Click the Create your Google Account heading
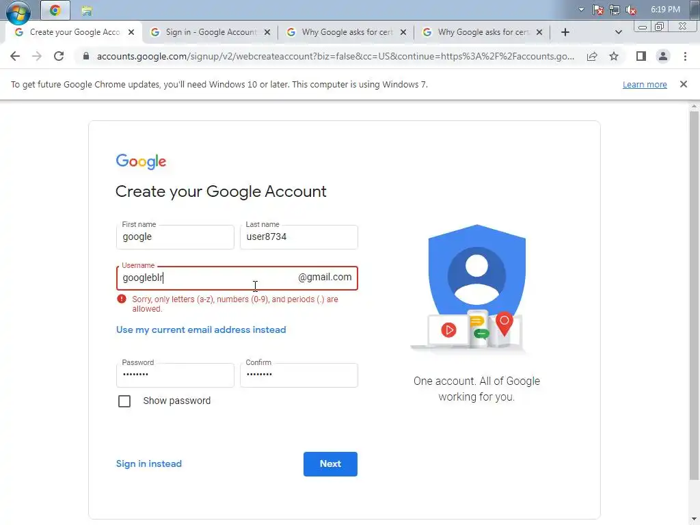 [221, 191]
